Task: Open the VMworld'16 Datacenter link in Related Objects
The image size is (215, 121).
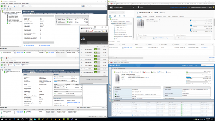Action: [x=161, y=38]
